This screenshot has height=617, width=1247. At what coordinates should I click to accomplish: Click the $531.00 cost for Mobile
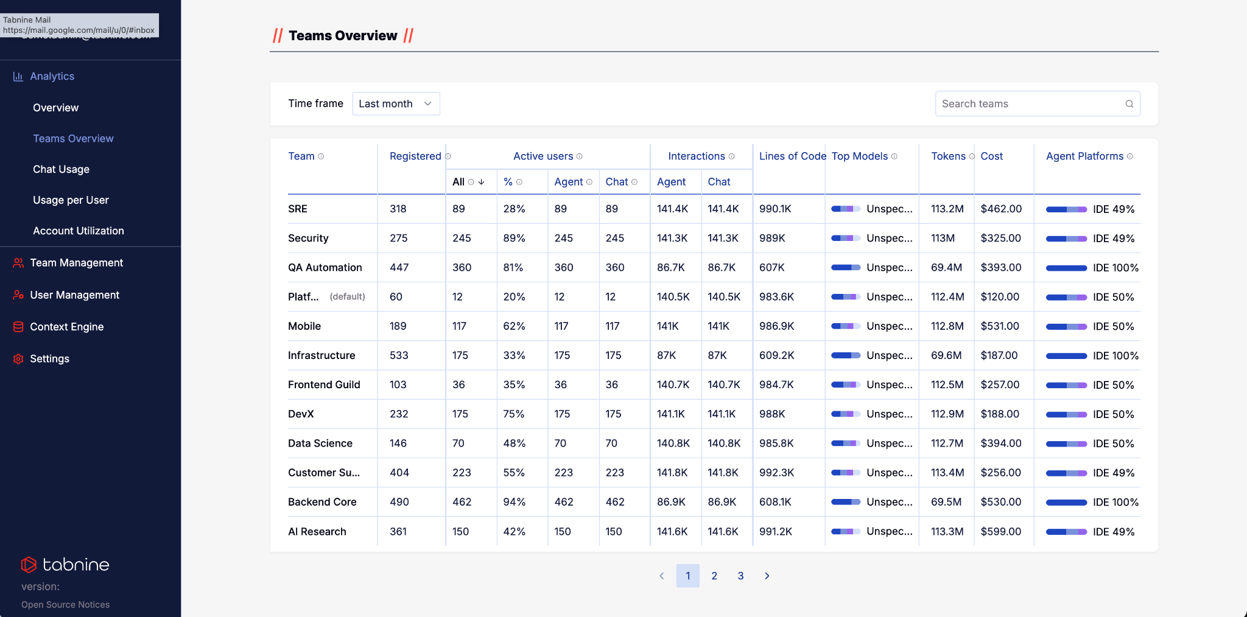pyautogui.click(x=1000, y=326)
